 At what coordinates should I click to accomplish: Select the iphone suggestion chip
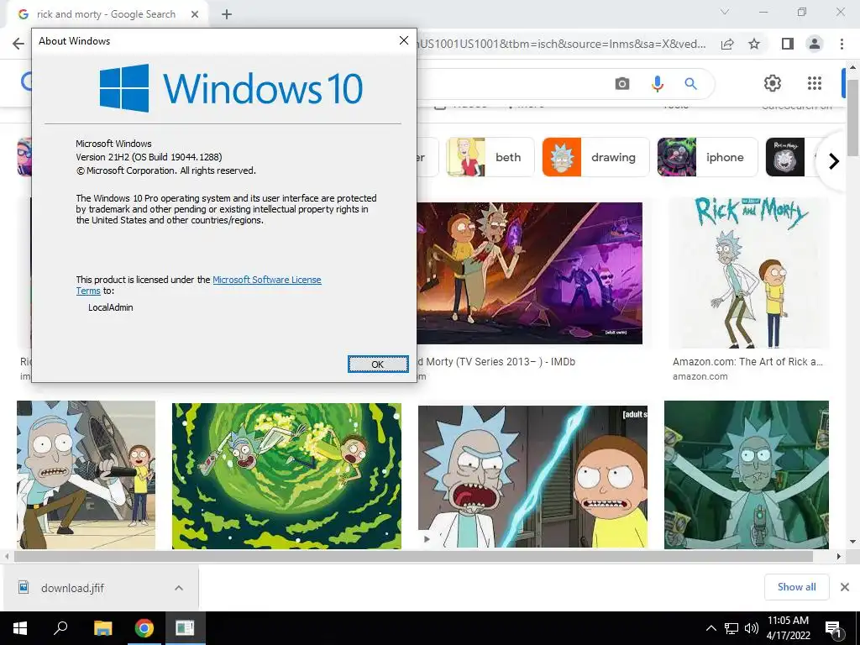[x=707, y=157]
